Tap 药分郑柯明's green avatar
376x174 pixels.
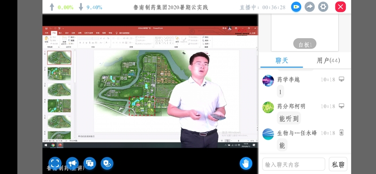[x=268, y=107]
